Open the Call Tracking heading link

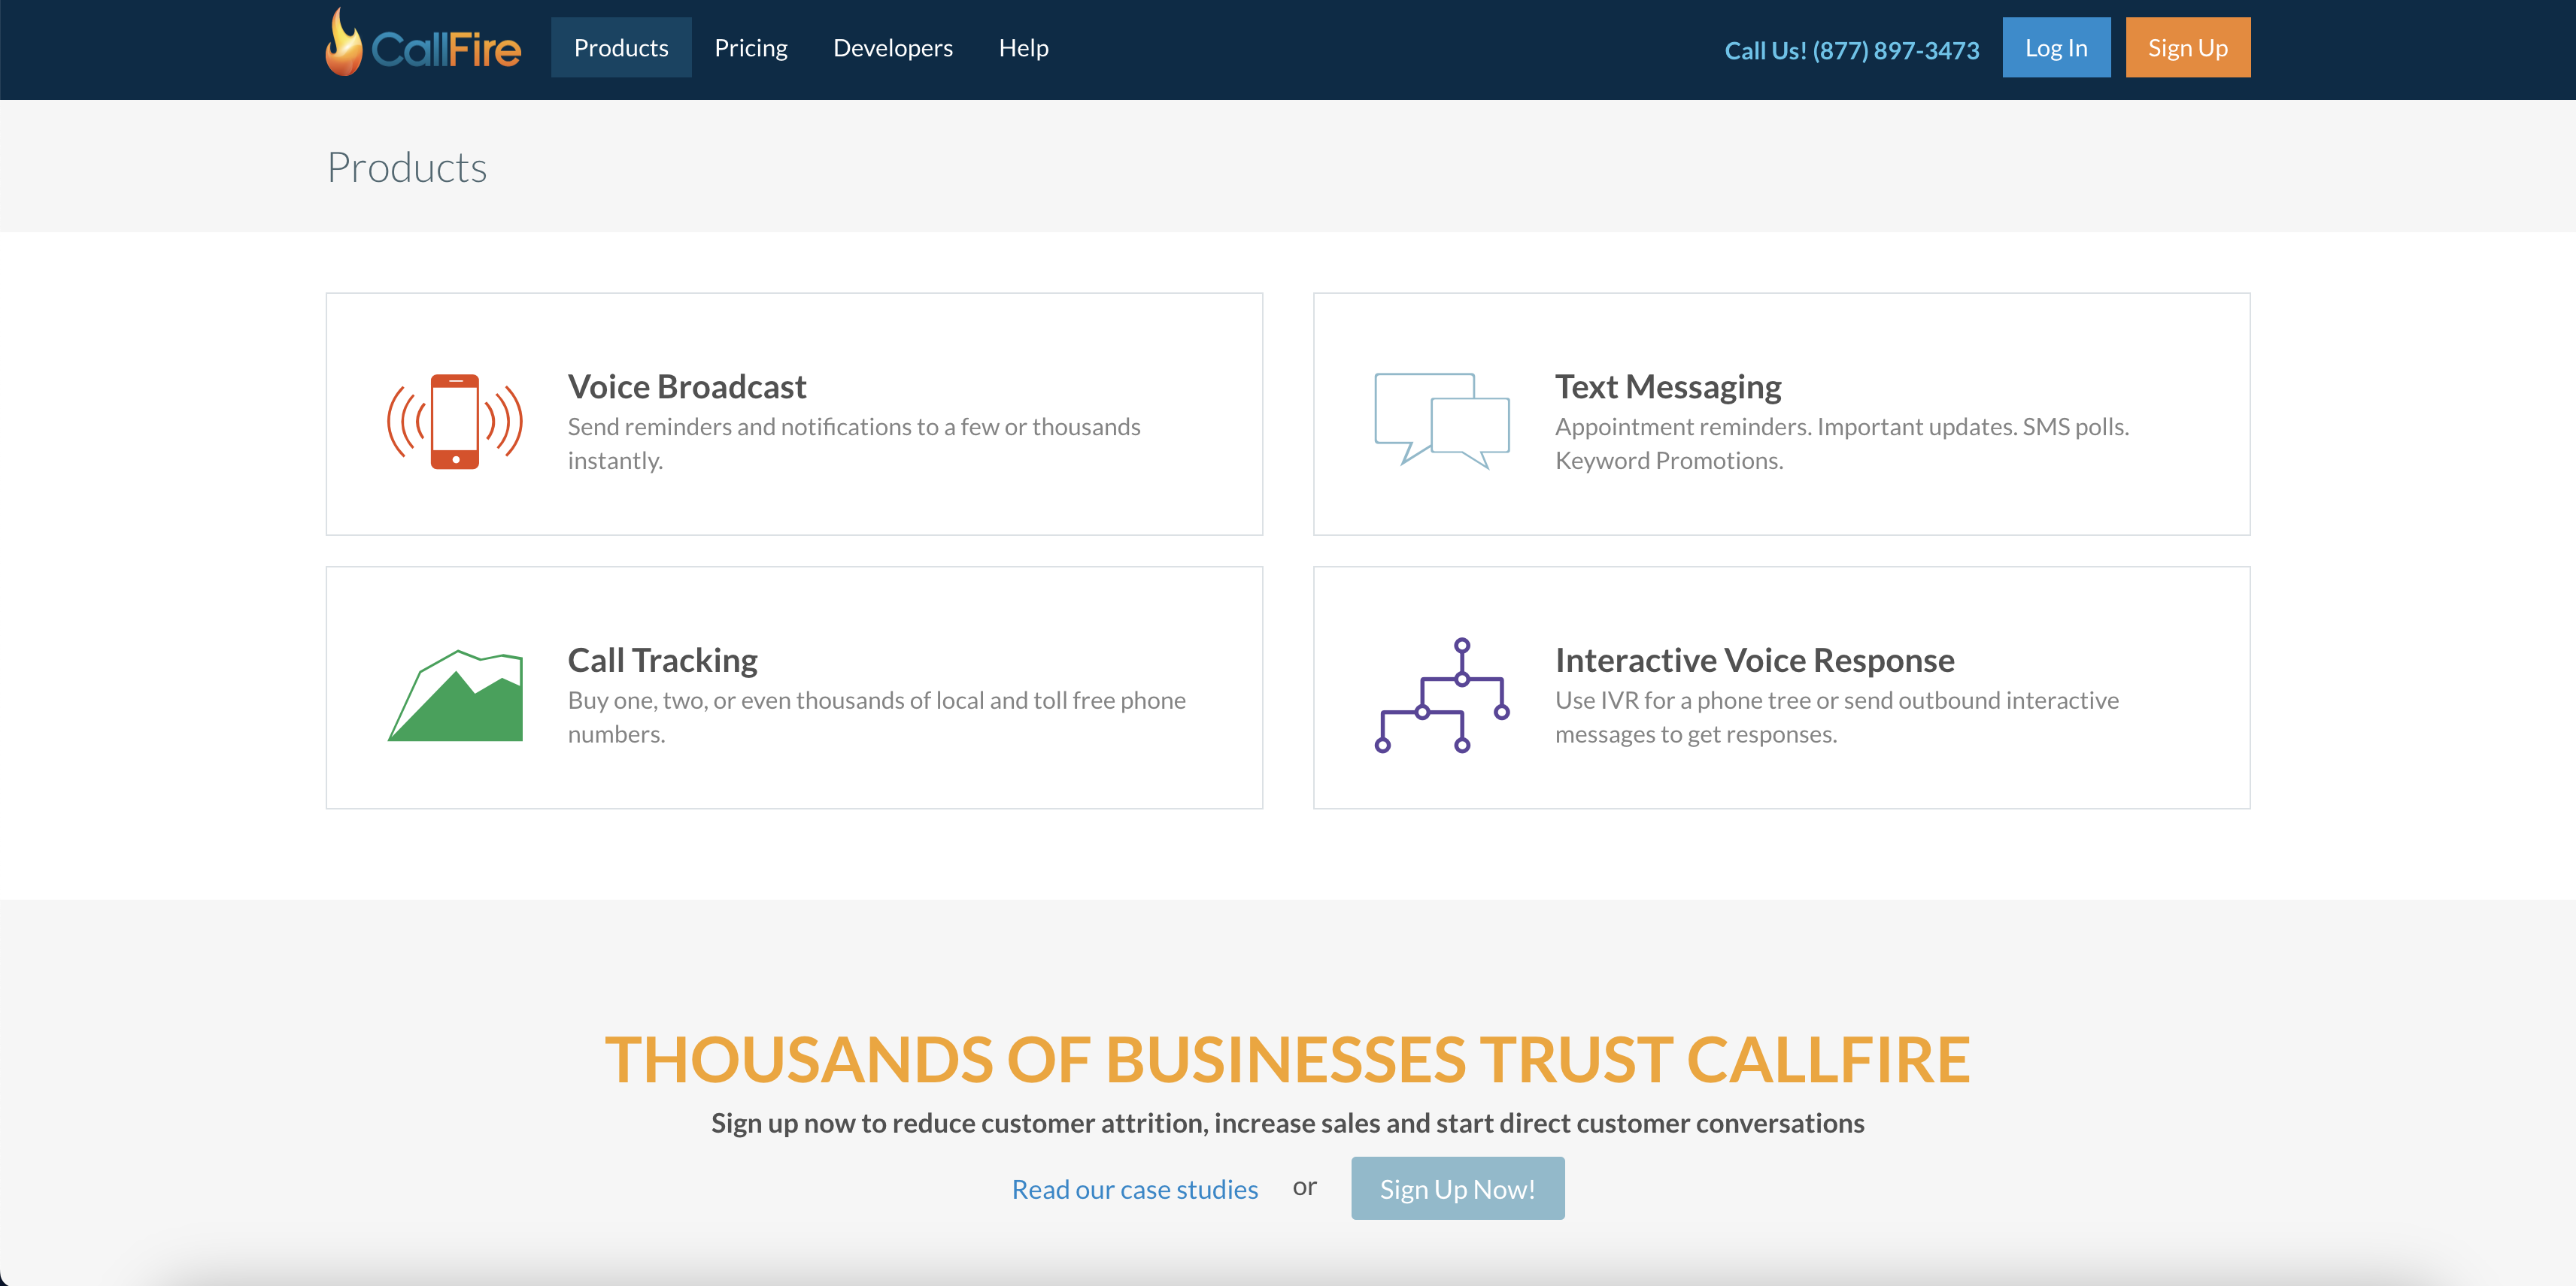662,661
